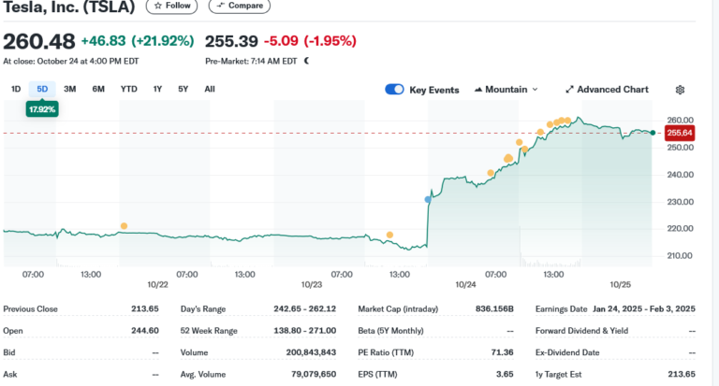Click the green current price dot
Viewport: 719px width, 386px height.
tap(653, 133)
